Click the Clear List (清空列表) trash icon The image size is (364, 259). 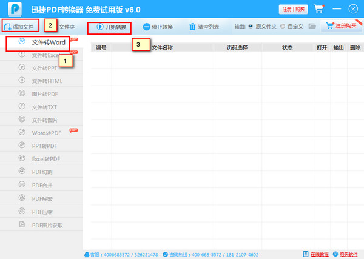pos(192,27)
